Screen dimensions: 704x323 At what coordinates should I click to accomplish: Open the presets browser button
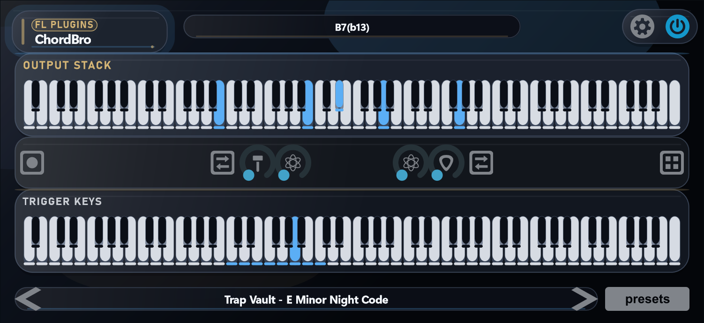pyautogui.click(x=647, y=299)
